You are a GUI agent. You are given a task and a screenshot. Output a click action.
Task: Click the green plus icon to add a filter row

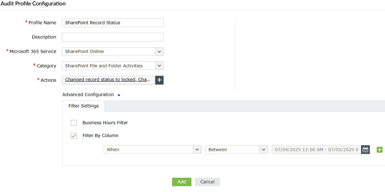coord(380,150)
